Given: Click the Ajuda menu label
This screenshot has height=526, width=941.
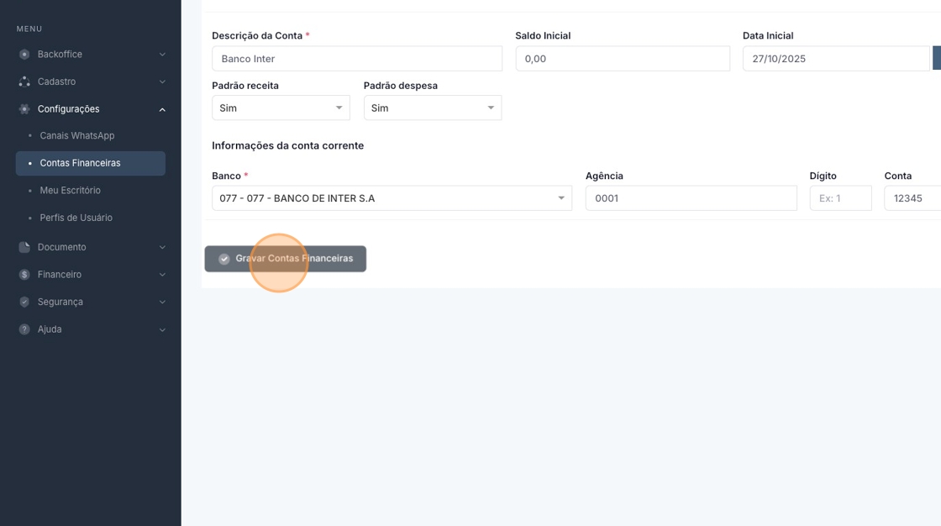Looking at the screenshot, I should [x=50, y=329].
